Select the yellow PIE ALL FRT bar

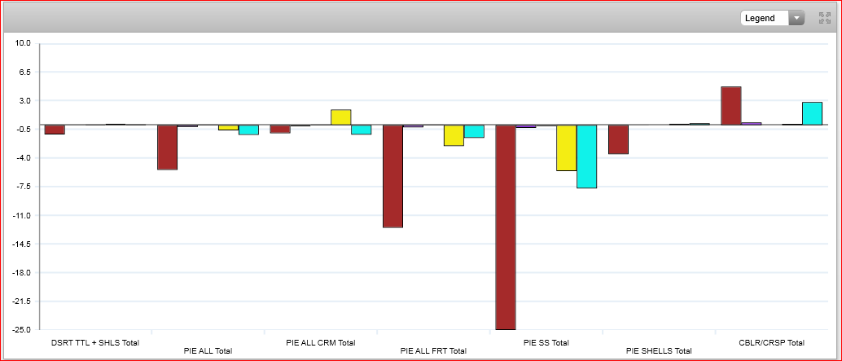pos(454,135)
